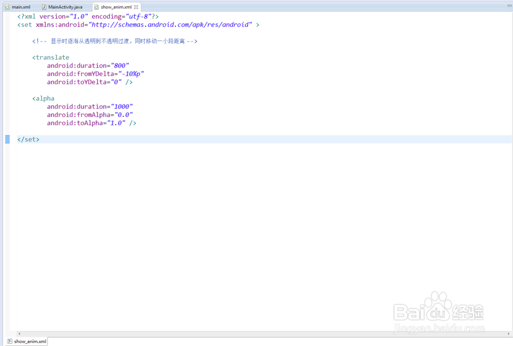Click the top show_anim.xml tab file icon
This screenshot has height=346, width=513.
pyautogui.click(x=96, y=7)
